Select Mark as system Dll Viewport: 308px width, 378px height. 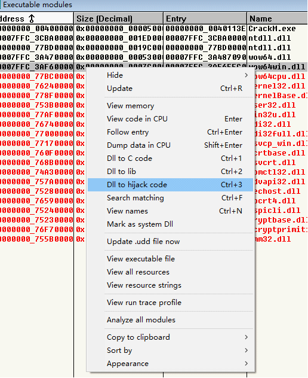pos(170,224)
